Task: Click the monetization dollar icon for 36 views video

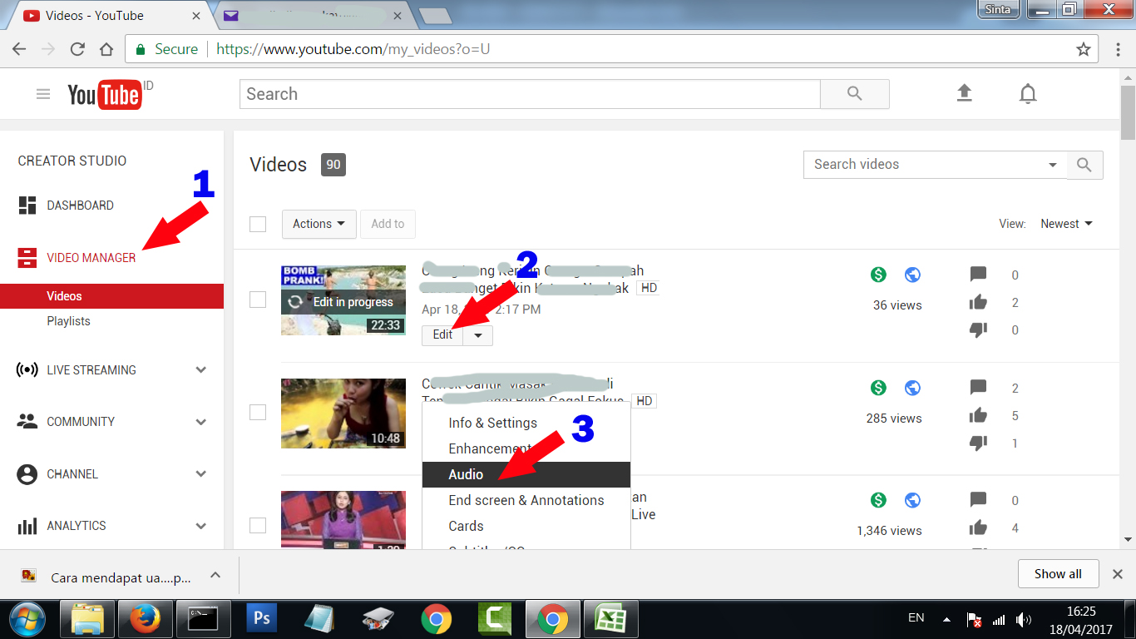Action: (x=878, y=275)
